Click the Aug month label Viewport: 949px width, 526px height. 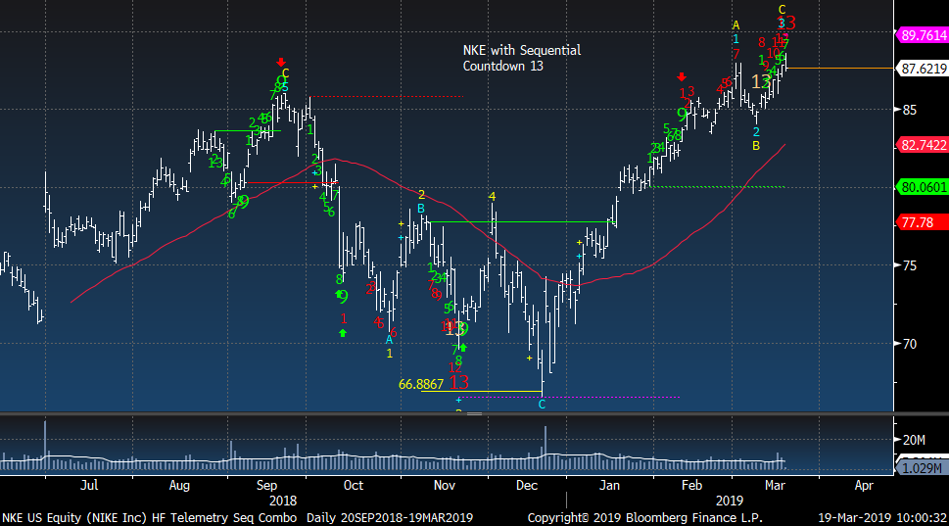[179, 485]
